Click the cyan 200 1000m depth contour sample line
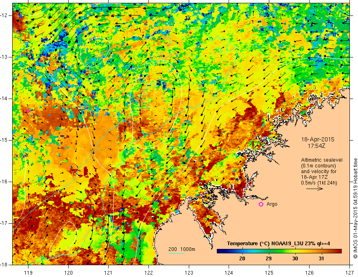The height and width of the screenshot is (277, 358). coord(177,253)
